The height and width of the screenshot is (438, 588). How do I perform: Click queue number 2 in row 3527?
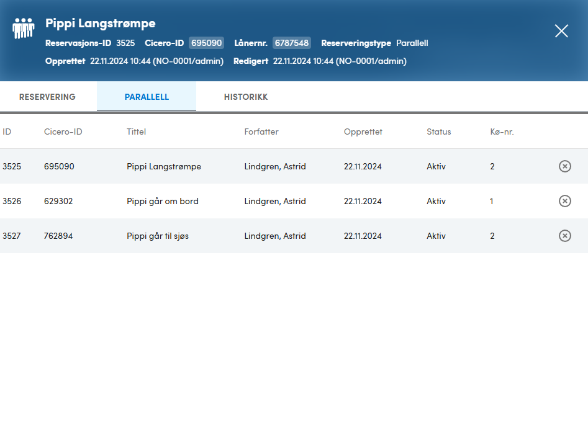(492, 236)
